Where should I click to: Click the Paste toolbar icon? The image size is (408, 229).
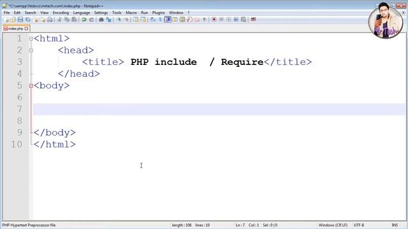(x=74, y=20)
